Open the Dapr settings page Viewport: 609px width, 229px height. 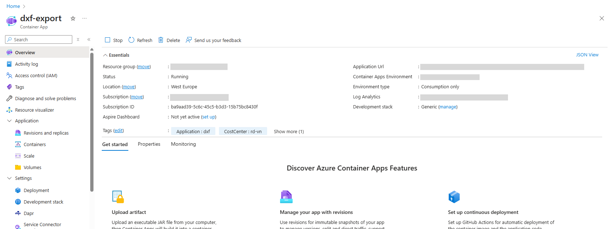coord(29,213)
